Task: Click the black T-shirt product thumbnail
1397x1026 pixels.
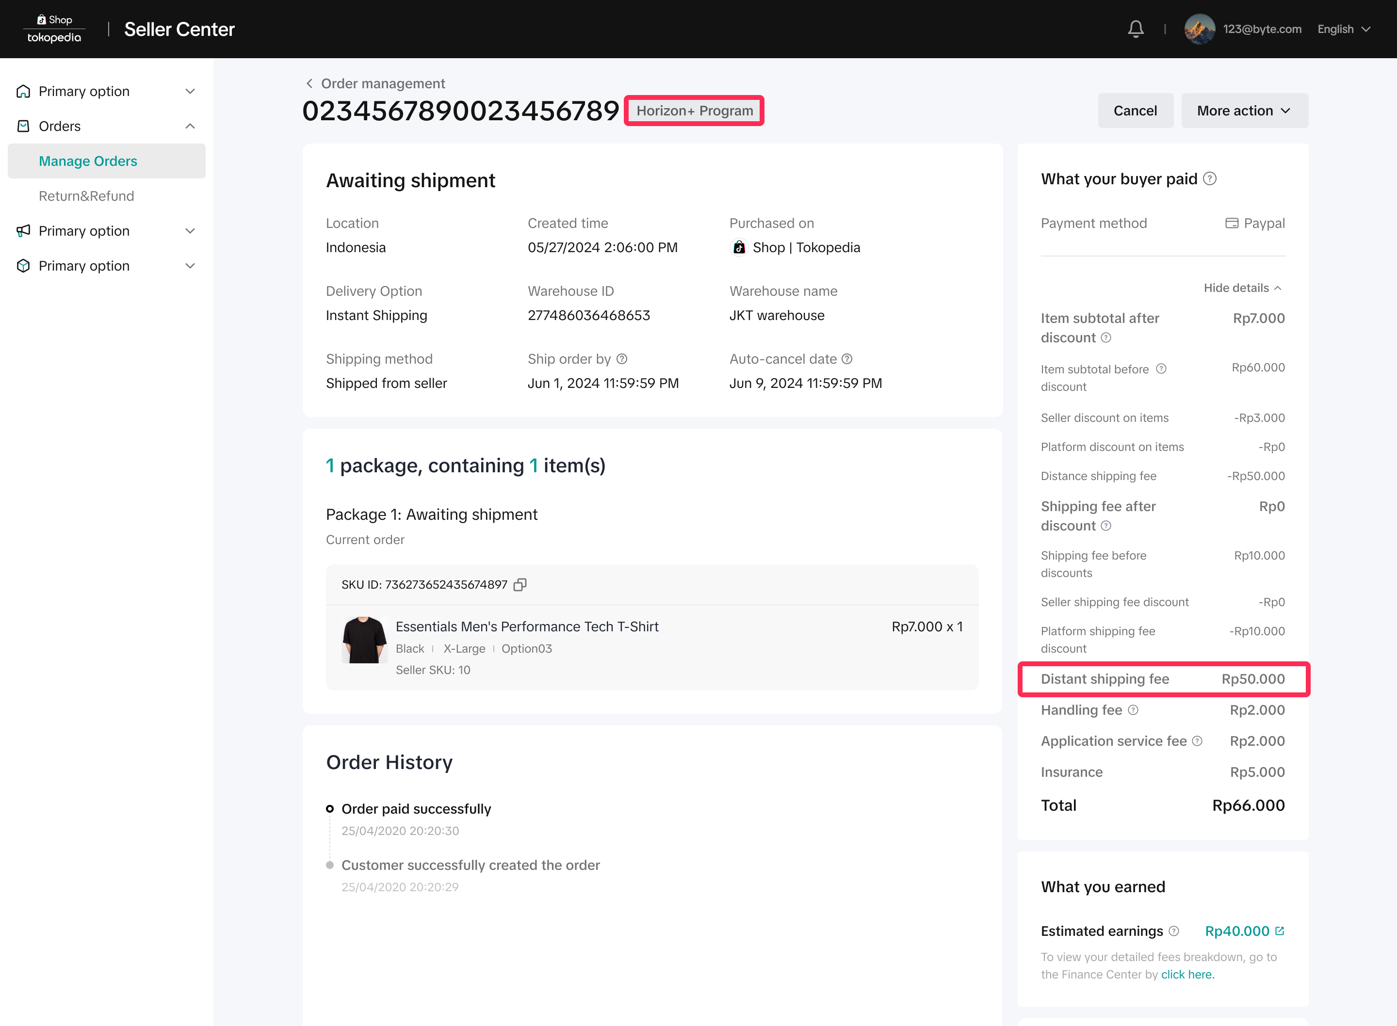Action: [364, 640]
